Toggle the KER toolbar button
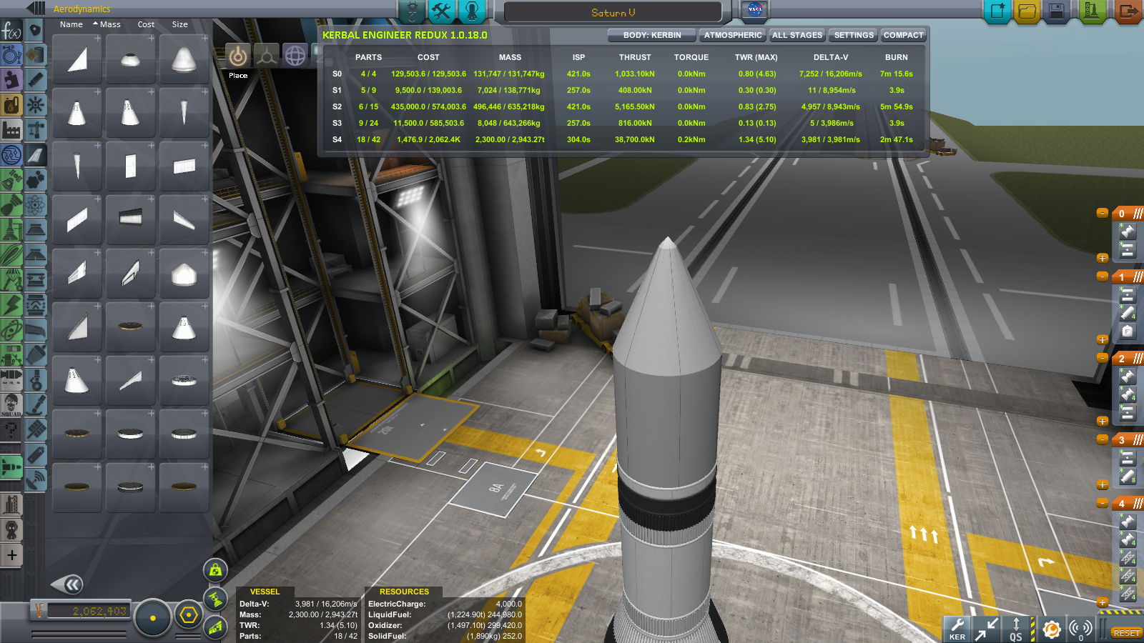This screenshot has width=1144, height=643. pos(957,629)
